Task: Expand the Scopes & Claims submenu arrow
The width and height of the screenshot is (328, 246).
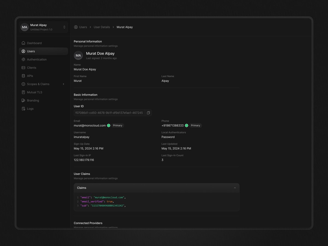Action: pos(63,84)
